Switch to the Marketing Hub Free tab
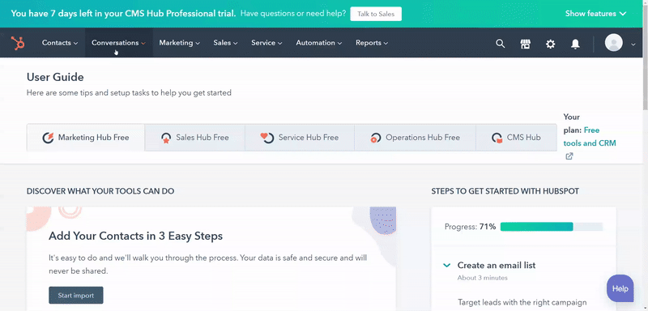The height and width of the screenshot is (311, 648). [x=86, y=138]
